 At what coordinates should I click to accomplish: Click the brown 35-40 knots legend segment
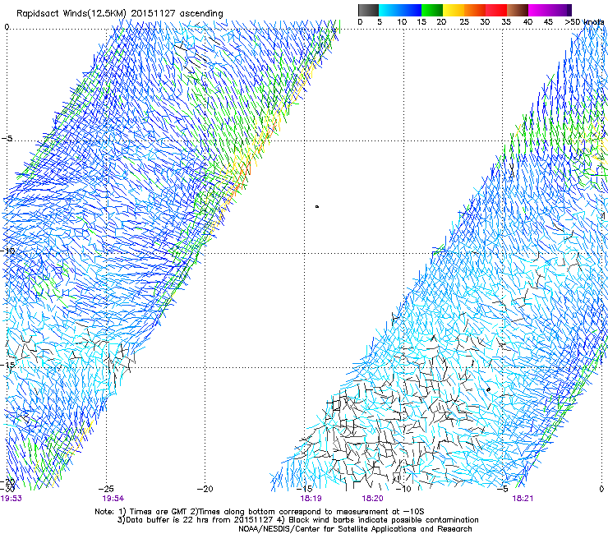point(518,10)
